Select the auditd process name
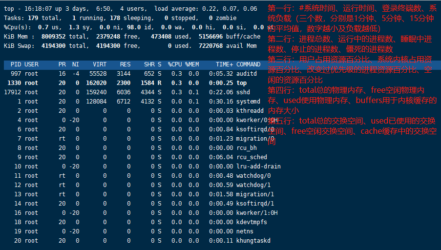Screen dimensions: 441x250 point(247,74)
